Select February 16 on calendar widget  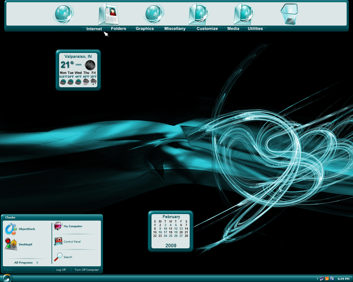pos(160,232)
